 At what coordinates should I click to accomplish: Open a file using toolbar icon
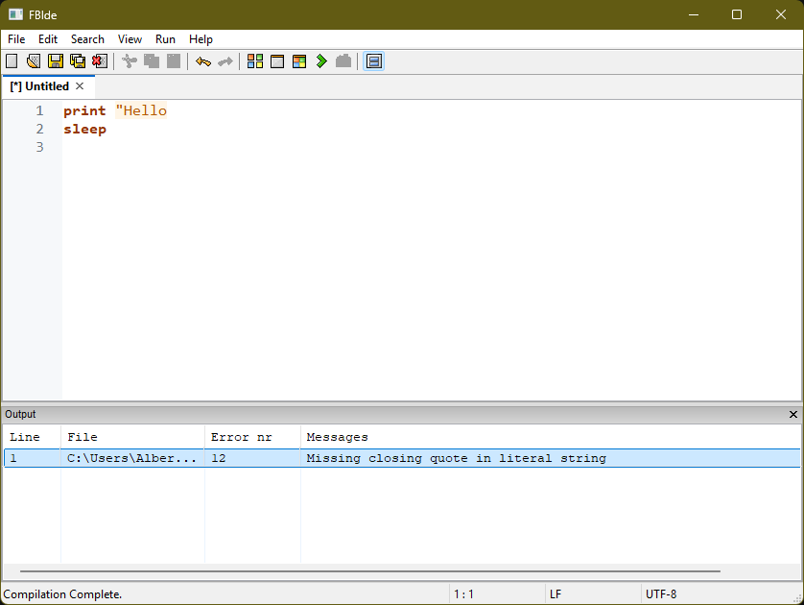tap(34, 61)
